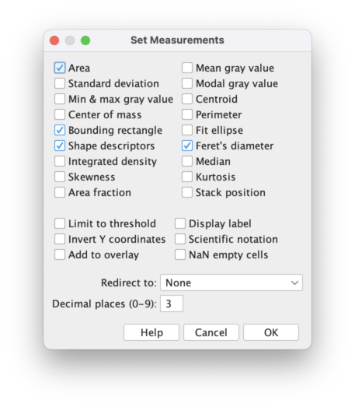Disable the Bounding rectangle checkbox
This screenshot has width=355, height=407.
point(60,130)
